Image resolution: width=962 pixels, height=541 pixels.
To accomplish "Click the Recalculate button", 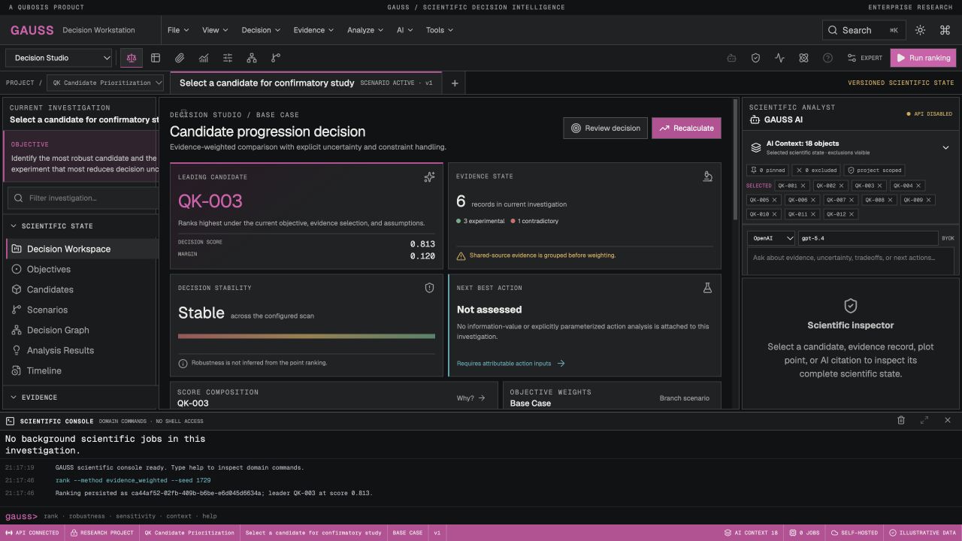I will click(686, 128).
